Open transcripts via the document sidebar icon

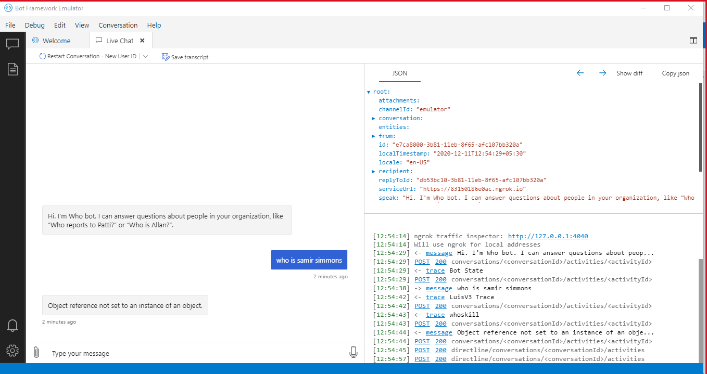click(x=12, y=69)
